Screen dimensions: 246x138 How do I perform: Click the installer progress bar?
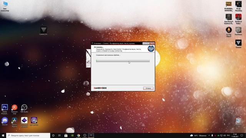[123, 61]
